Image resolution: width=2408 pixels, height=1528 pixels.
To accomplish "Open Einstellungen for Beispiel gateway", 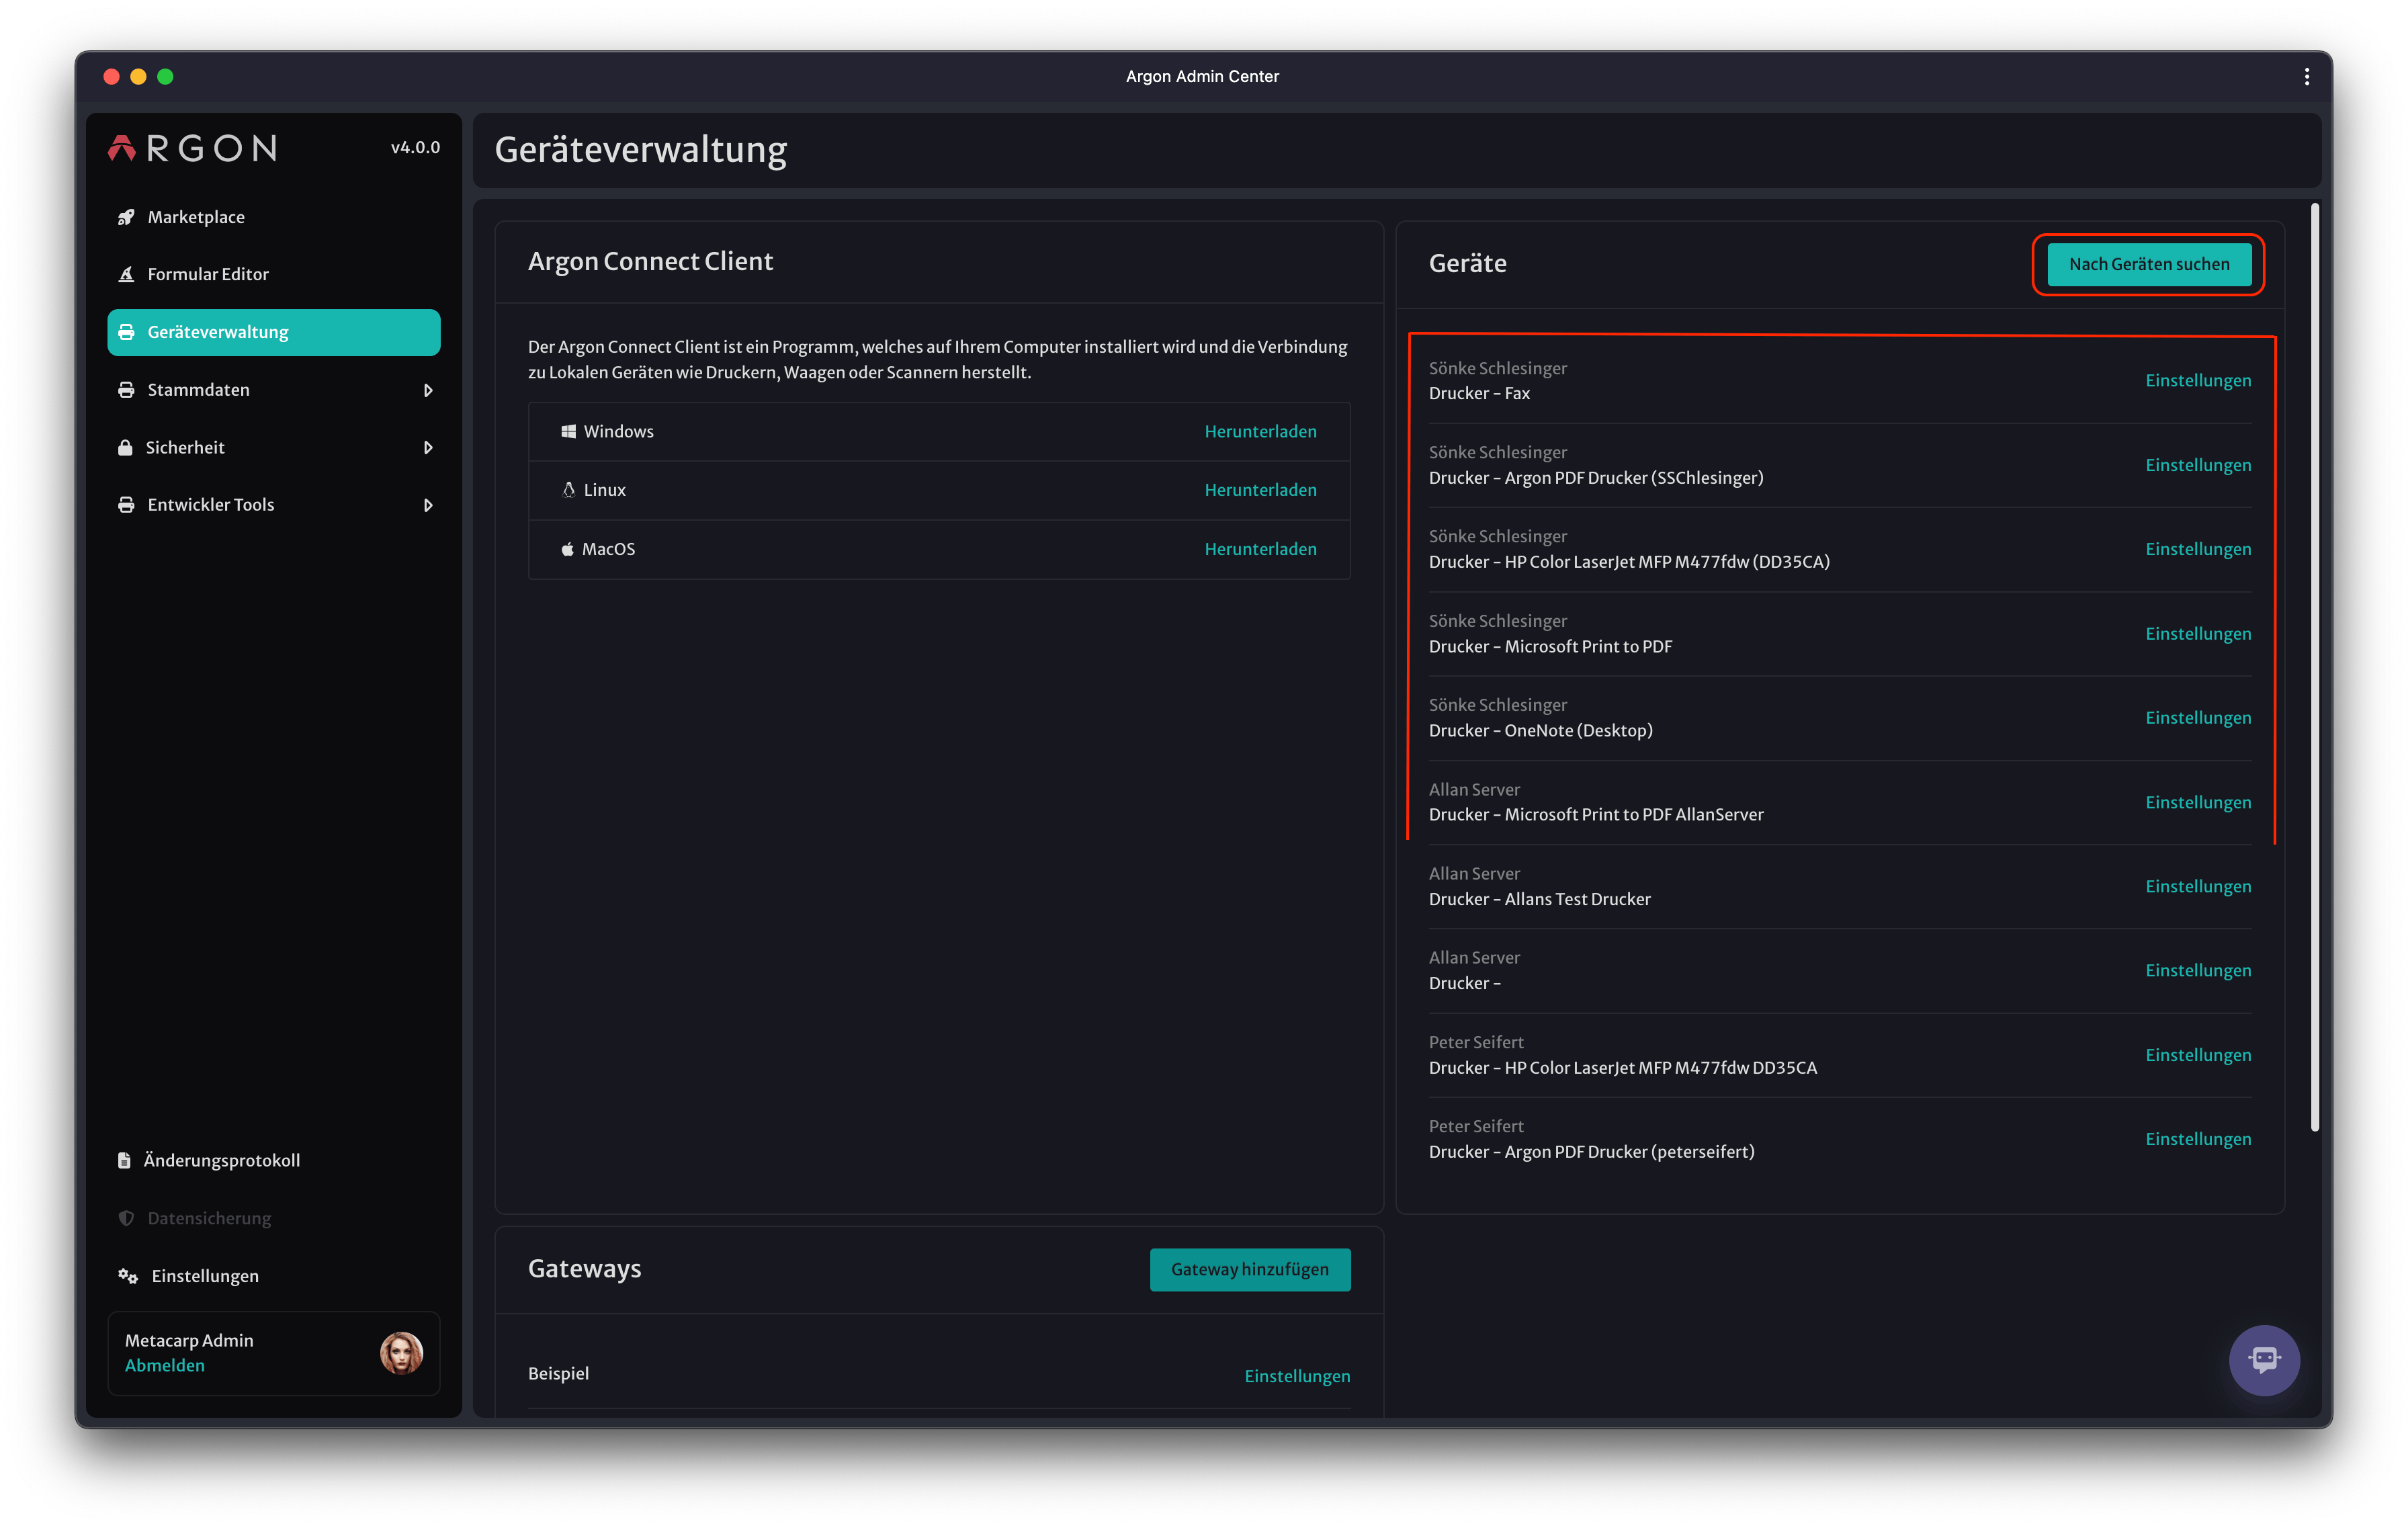I will (x=1297, y=1377).
